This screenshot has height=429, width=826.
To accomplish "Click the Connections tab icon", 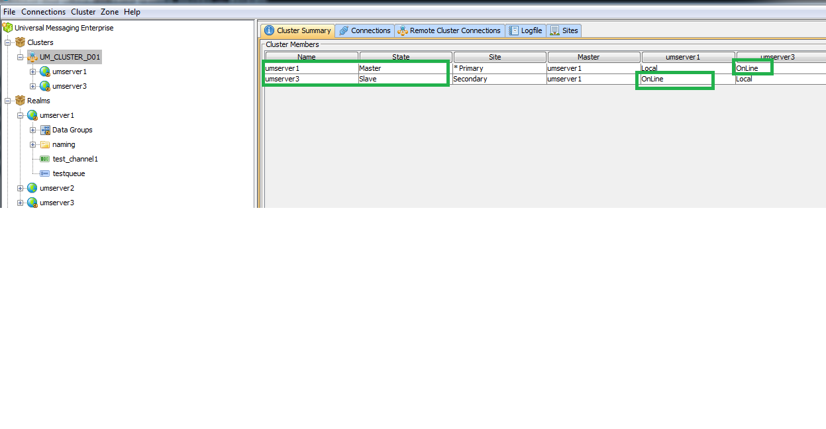I will pyautogui.click(x=344, y=30).
